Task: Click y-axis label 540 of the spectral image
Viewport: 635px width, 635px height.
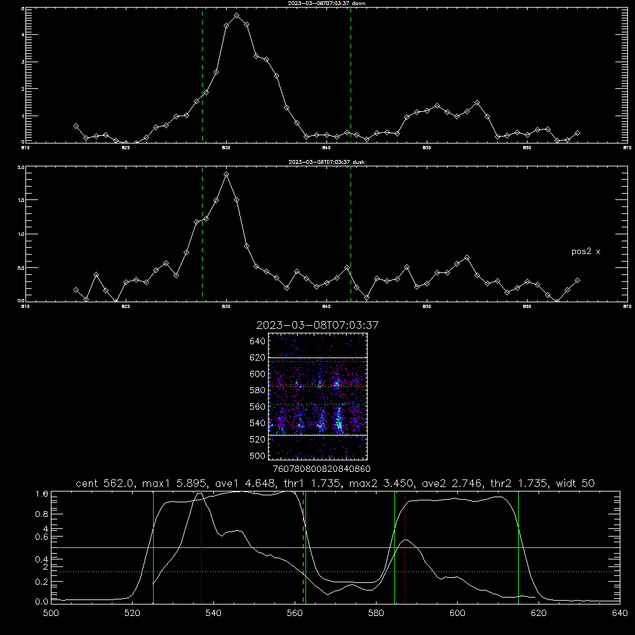Action: [x=258, y=423]
